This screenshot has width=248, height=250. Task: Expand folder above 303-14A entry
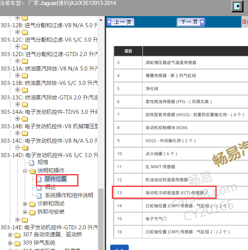[x=18, y=104]
